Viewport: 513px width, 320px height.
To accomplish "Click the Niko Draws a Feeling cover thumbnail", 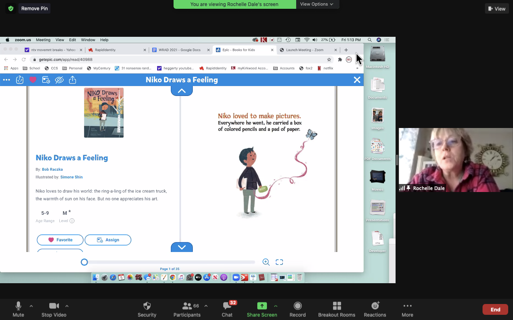I will pyautogui.click(x=104, y=113).
